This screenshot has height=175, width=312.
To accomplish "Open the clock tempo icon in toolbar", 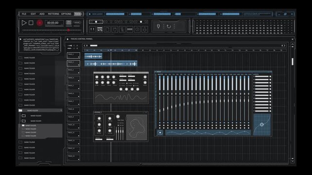I will click(137, 29).
